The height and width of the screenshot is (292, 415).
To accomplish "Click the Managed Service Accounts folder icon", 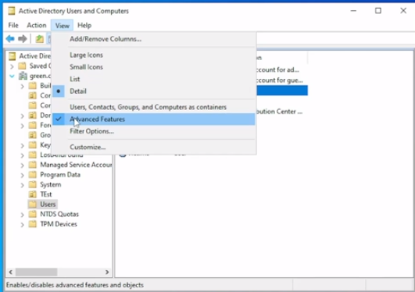I will tap(33, 165).
